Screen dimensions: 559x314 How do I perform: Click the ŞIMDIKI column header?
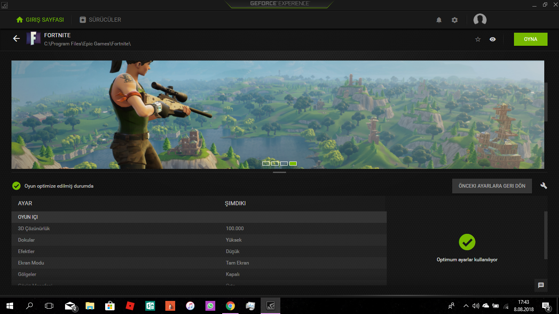(x=235, y=203)
